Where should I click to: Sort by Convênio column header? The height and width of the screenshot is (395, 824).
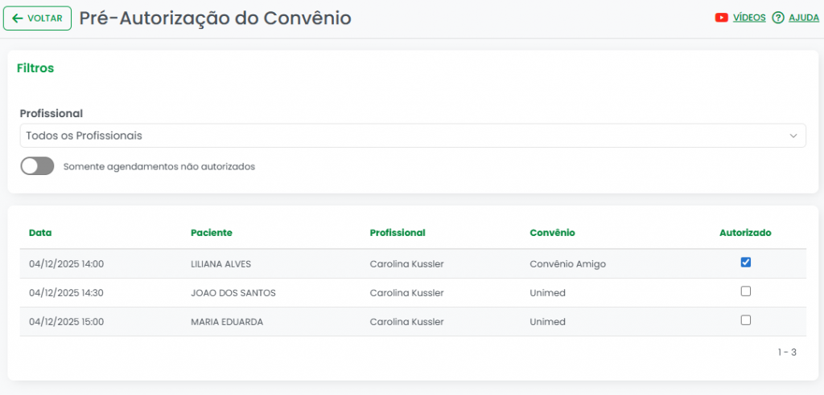point(552,233)
